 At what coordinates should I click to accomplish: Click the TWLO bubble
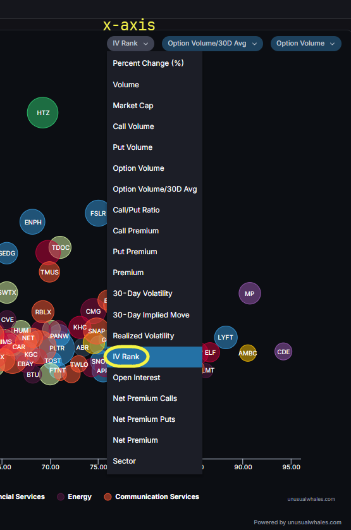point(79,364)
